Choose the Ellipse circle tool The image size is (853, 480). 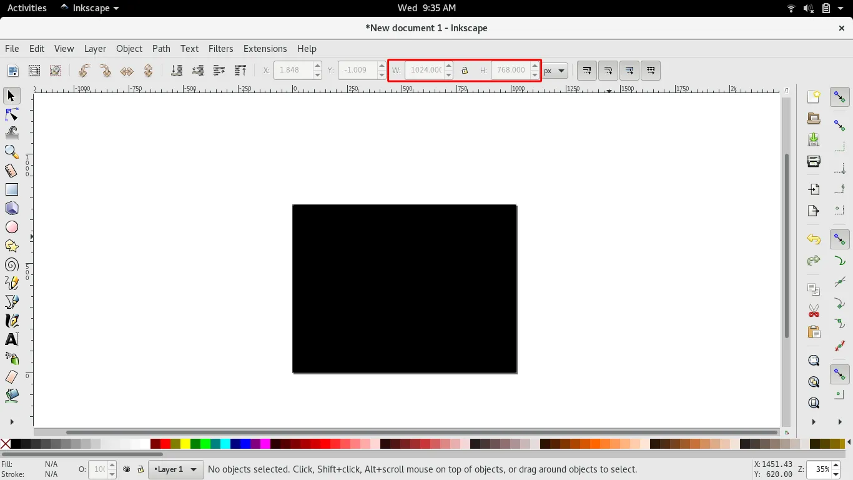pos(12,227)
